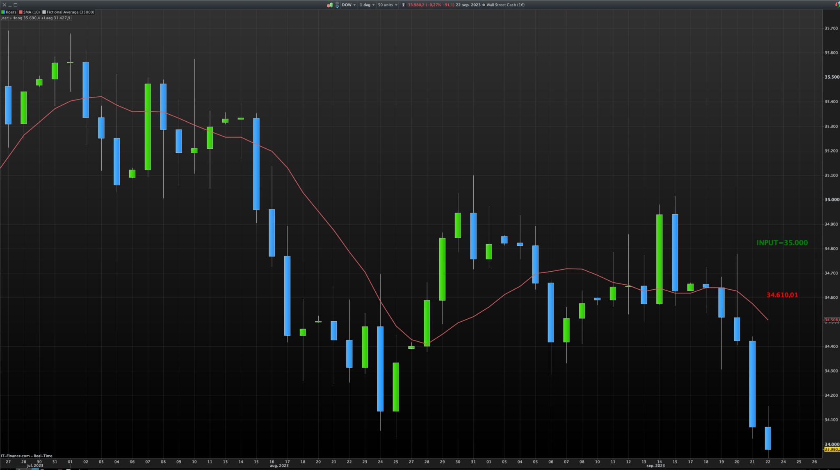Click the grey status dot before Wall Street Cash
Viewport: 840px width, 470px height.
(x=483, y=5)
